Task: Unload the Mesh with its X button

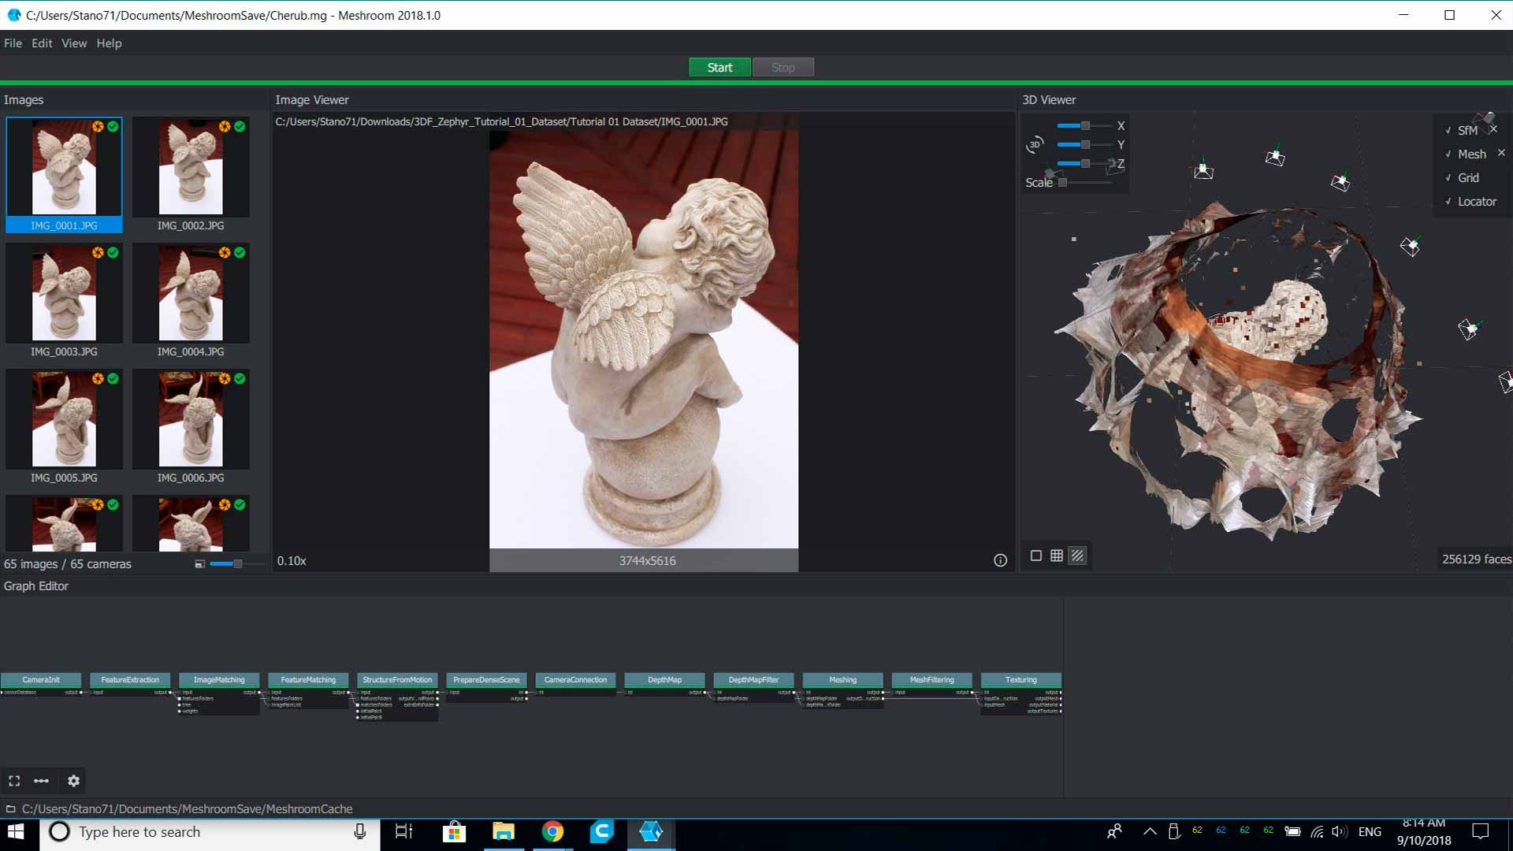Action: 1501,154
